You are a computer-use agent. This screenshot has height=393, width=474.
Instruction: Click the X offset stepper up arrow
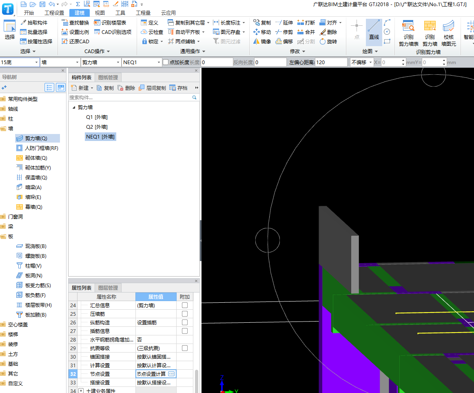coord(403,60)
